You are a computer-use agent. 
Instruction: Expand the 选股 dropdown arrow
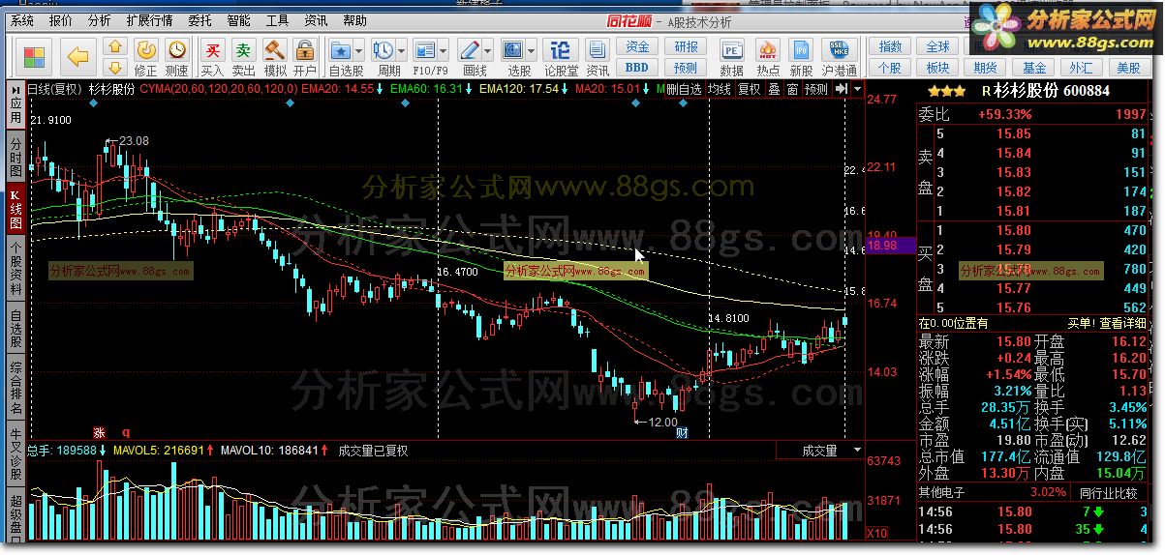[x=533, y=50]
